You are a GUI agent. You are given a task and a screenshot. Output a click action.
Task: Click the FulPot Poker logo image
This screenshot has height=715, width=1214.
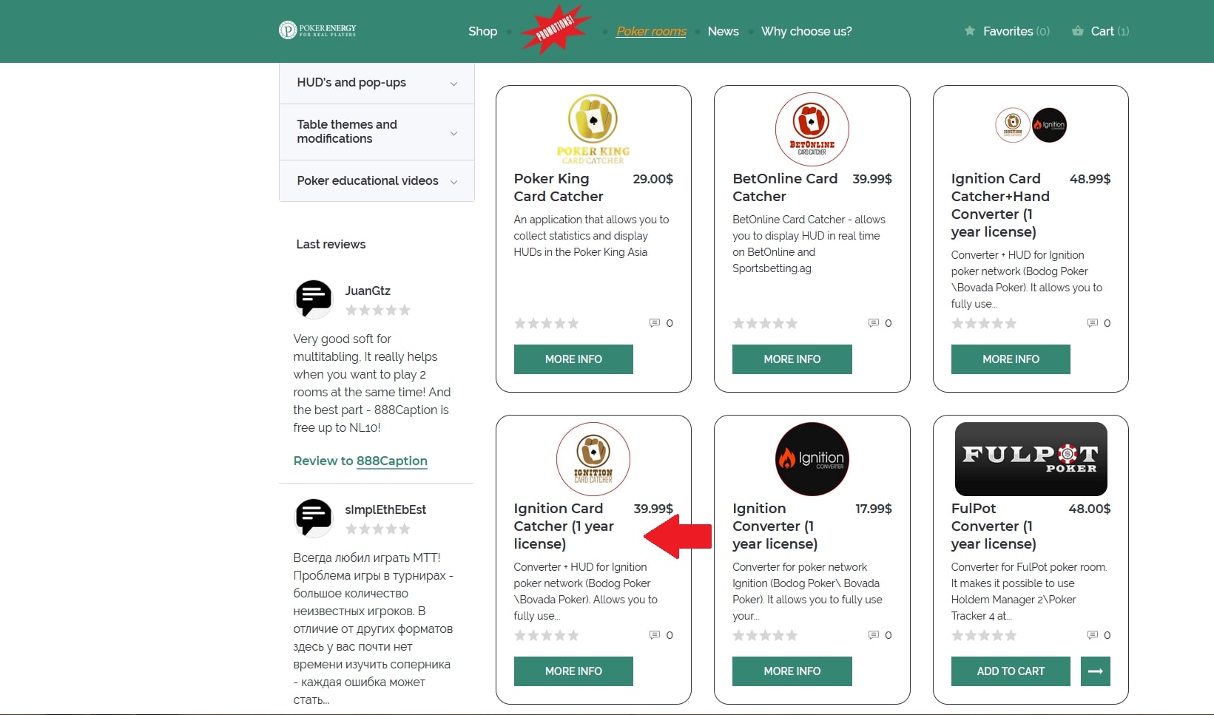(1031, 459)
